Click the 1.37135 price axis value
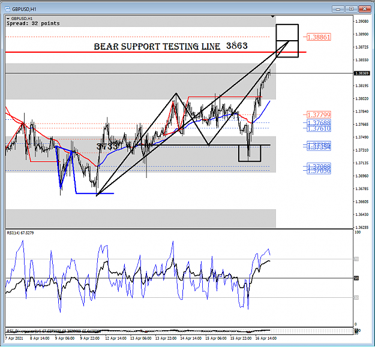375x347 pixels. (x=362, y=163)
